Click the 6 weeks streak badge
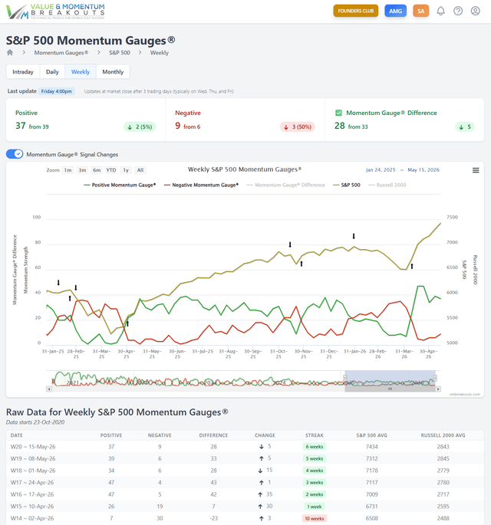The width and height of the screenshot is (491, 525). click(x=315, y=447)
